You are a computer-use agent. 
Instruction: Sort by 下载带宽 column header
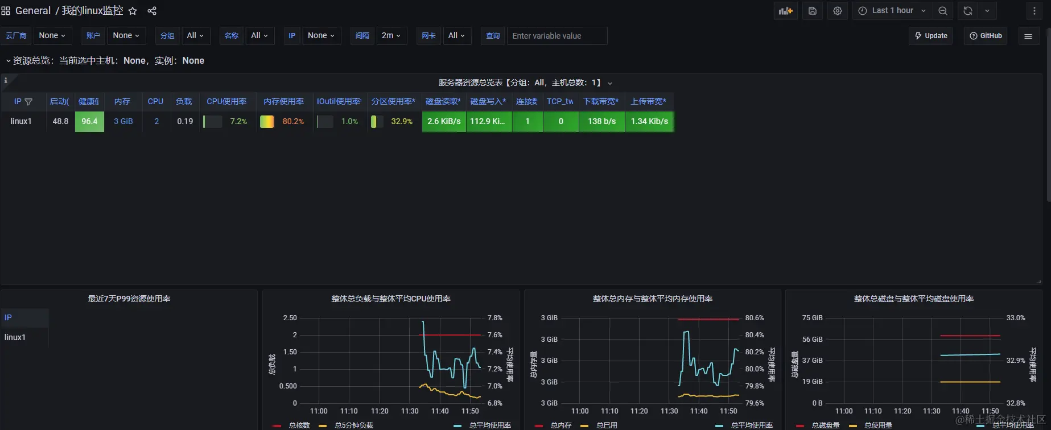coord(601,101)
